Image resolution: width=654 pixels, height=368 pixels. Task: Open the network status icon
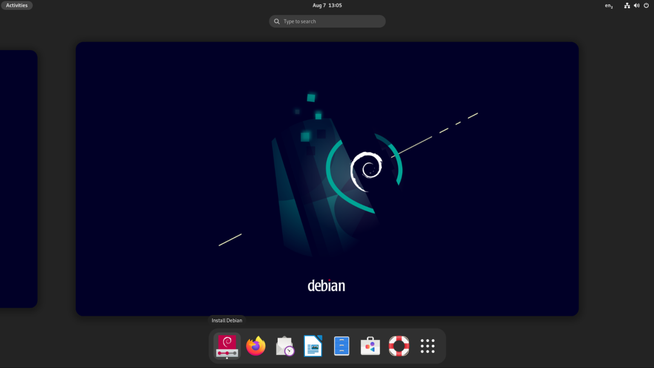point(627,5)
